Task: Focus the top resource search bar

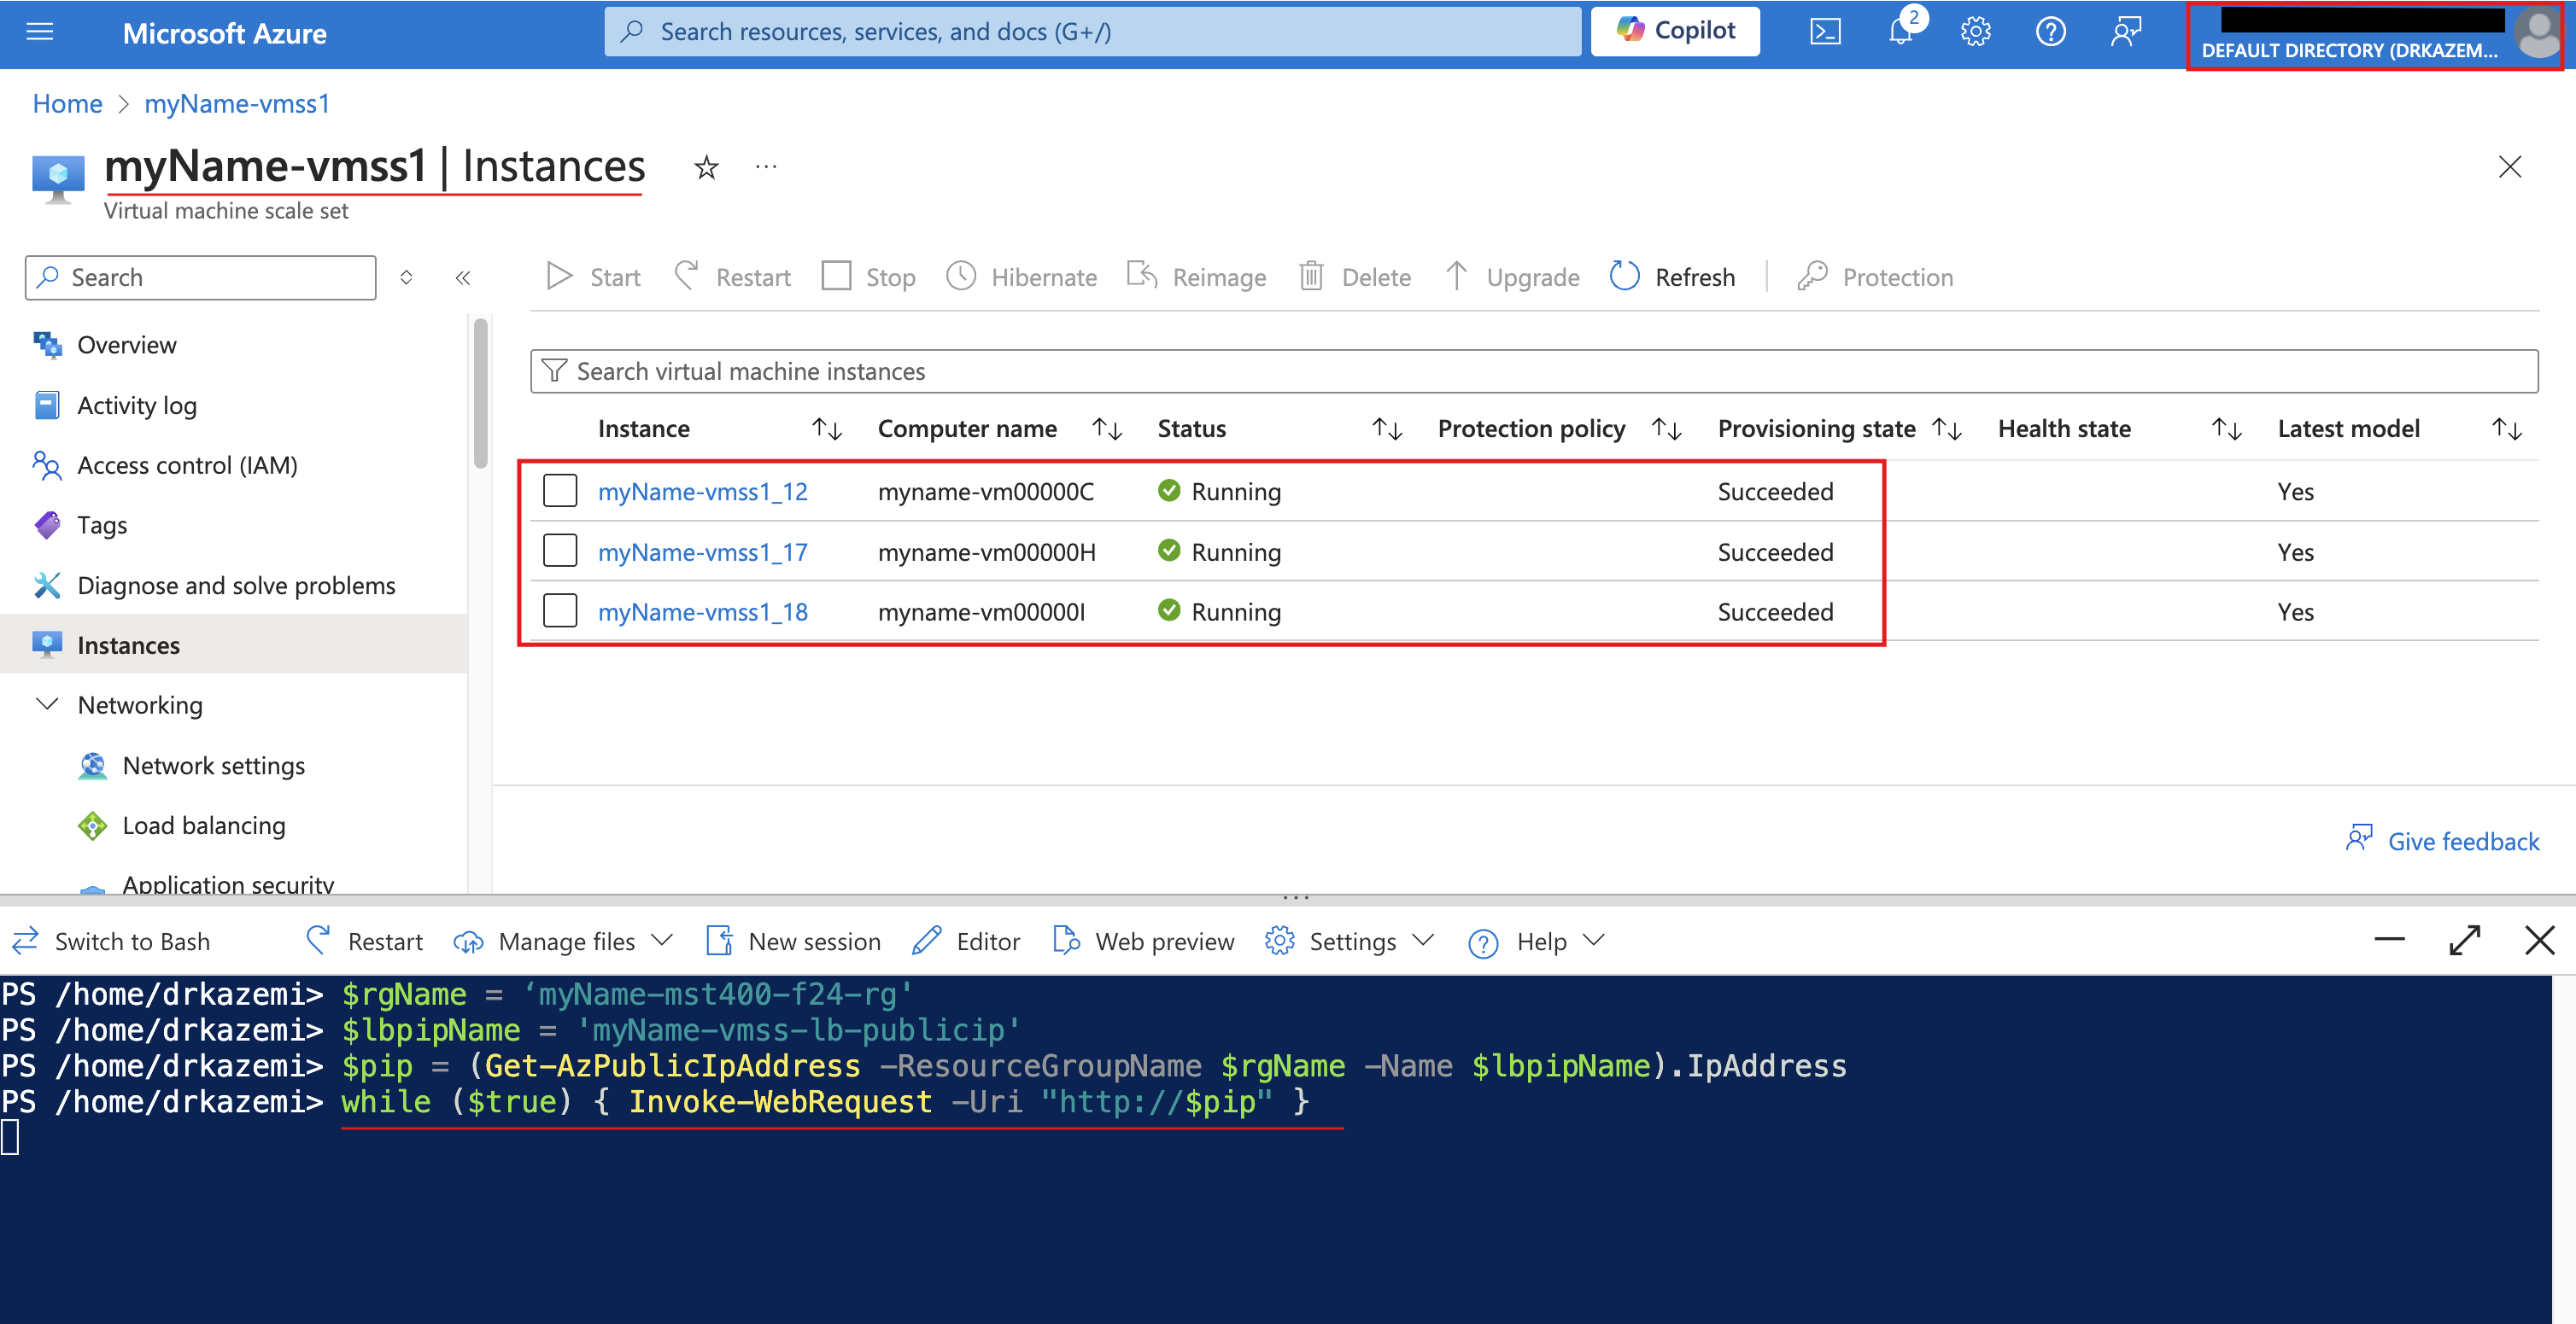Action: (x=1092, y=31)
